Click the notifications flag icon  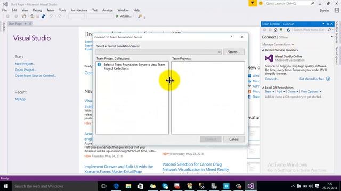click(x=253, y=3)
